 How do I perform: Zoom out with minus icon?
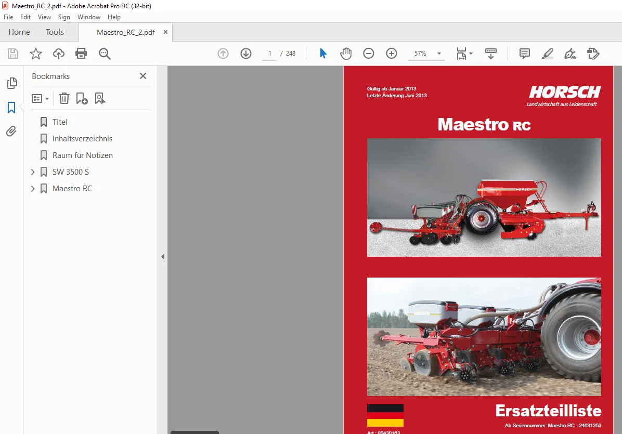[369, 54]
